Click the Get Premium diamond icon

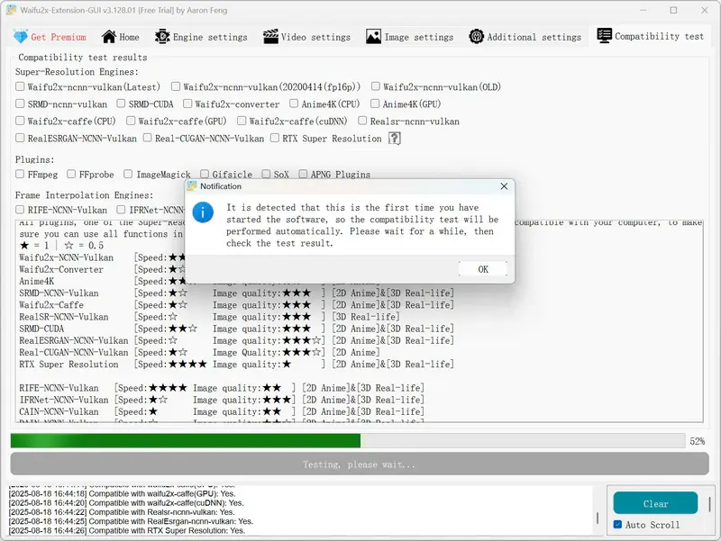pos(20,37)
